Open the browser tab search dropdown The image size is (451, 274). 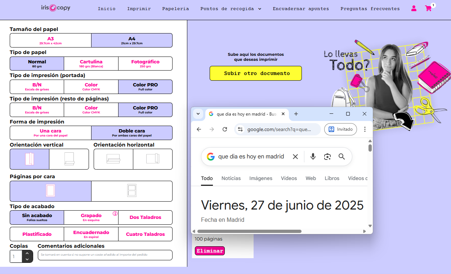[198, 114]
